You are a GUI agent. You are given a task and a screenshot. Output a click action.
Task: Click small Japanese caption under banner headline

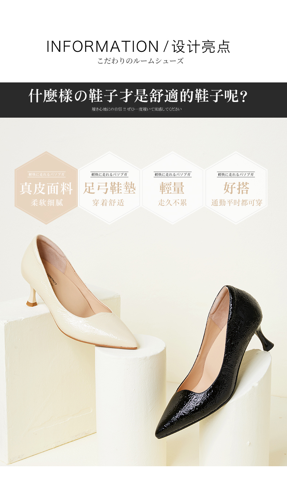(137, 109)
